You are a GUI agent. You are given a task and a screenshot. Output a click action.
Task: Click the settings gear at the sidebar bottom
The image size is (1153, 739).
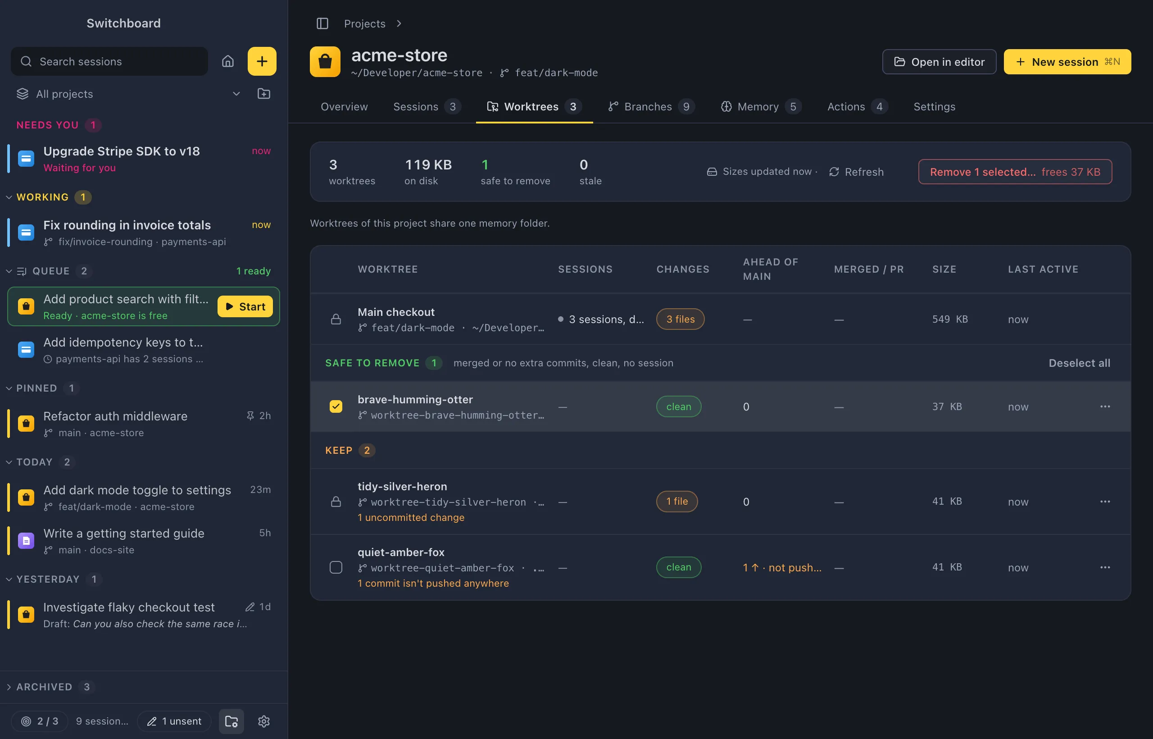tap(264, 721)
